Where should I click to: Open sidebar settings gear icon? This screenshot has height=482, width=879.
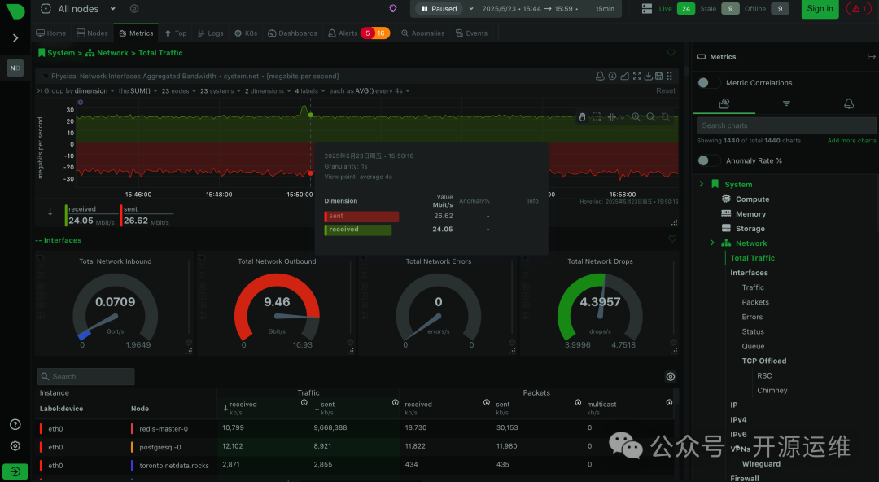[15, 445]
